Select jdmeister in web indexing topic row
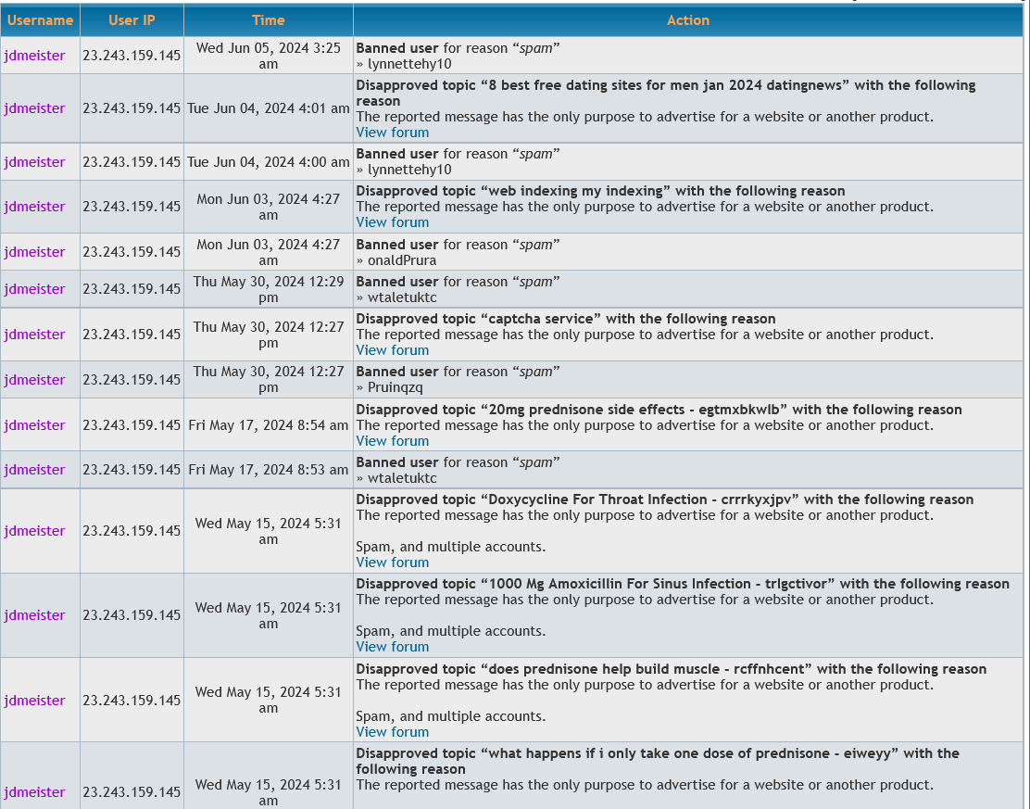 click(x=34, y=207)
